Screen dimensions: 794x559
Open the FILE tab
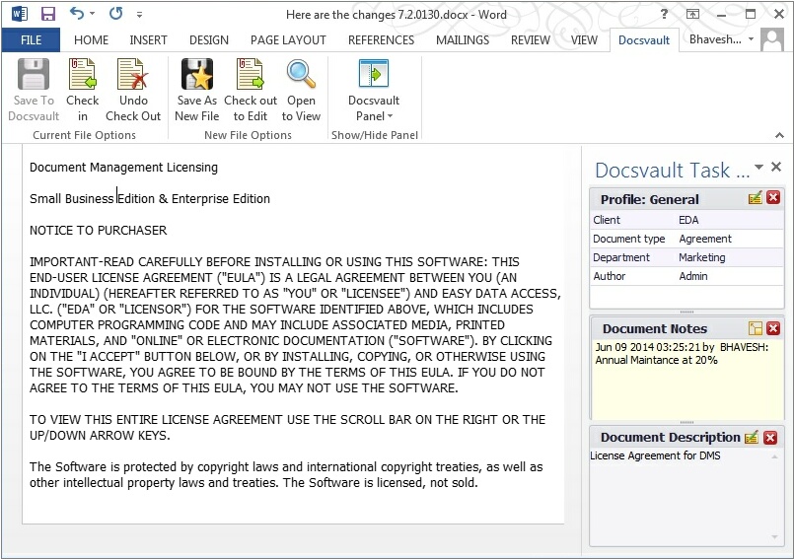tap(31, 40)
